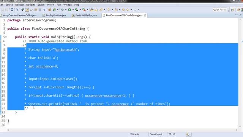This screenshot has width=243, height=137.
Task: Switch to FindValidMailIds.java tab
Action: (85, 15)
